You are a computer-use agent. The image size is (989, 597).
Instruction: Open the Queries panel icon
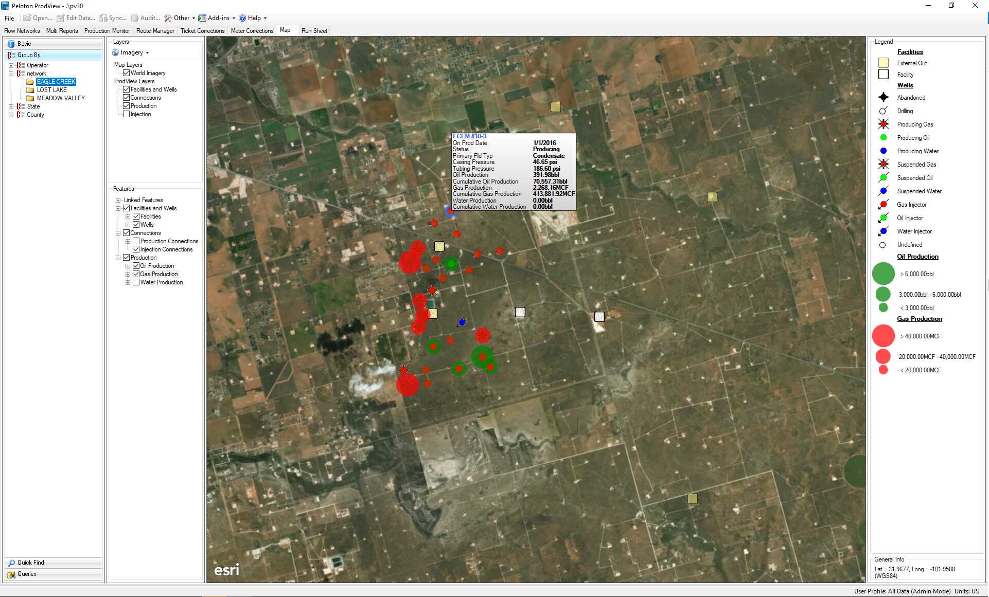pos(11,574)
